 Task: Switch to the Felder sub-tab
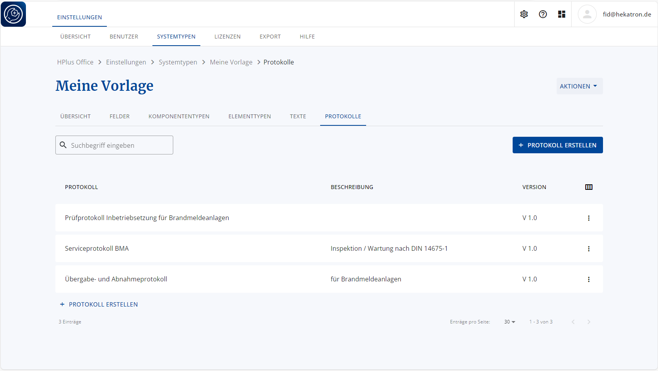(119, 116)
